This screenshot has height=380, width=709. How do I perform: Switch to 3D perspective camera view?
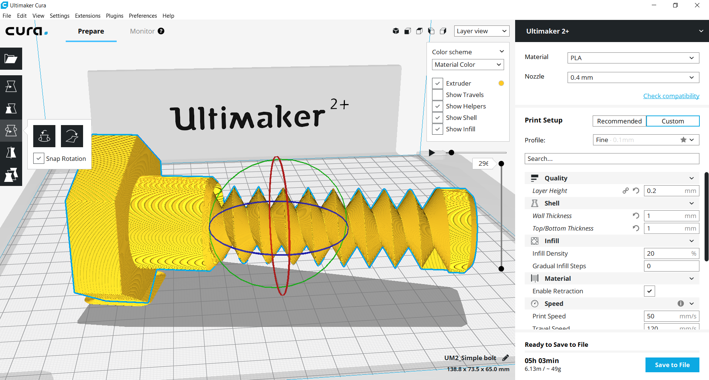(396, 31)
